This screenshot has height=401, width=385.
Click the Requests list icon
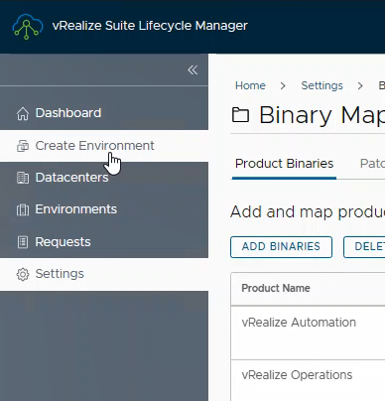(x=23, y=242)
